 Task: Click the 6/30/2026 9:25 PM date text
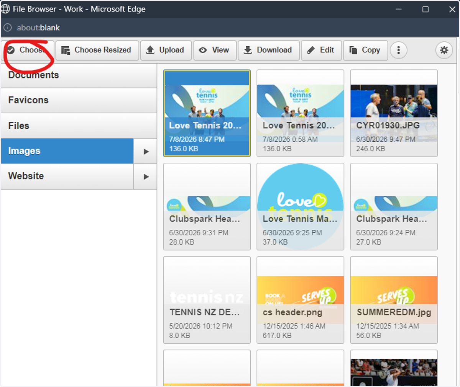pos(292,233)
